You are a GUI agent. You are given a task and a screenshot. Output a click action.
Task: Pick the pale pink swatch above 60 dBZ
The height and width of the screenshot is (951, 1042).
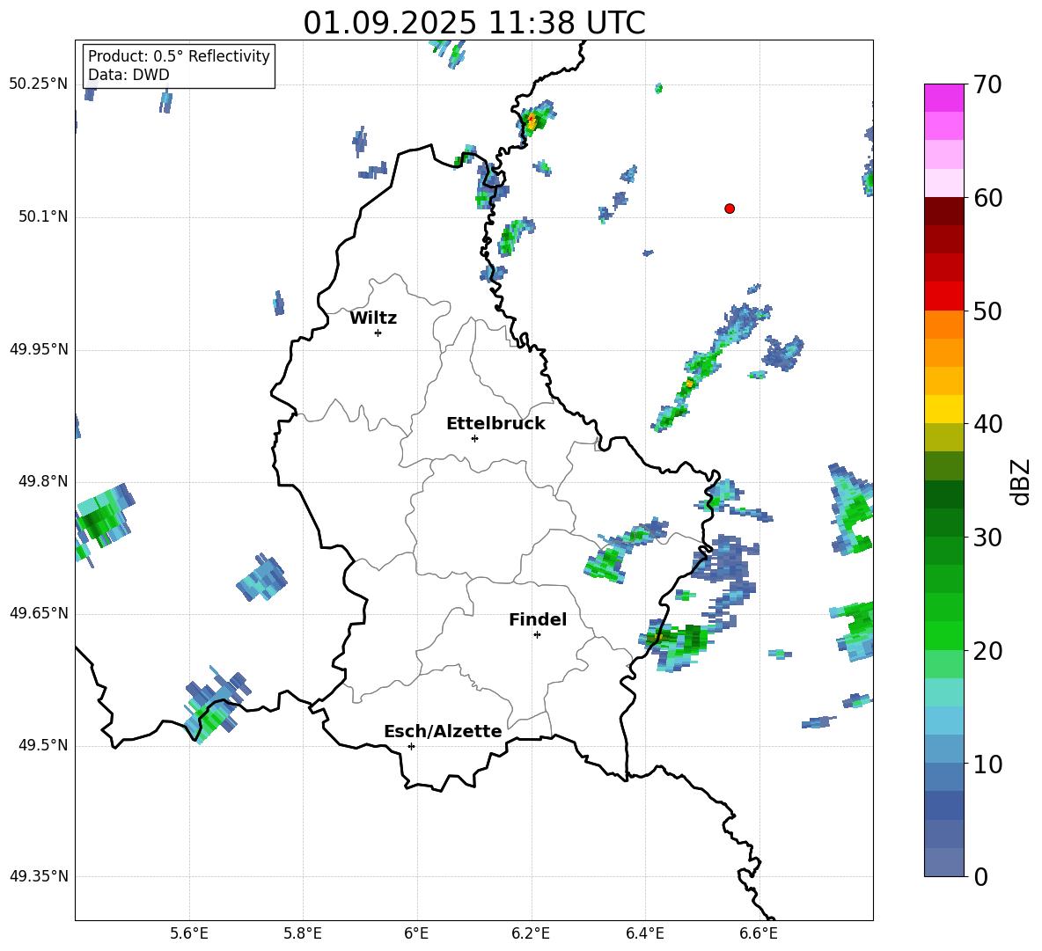coord(944,183)
